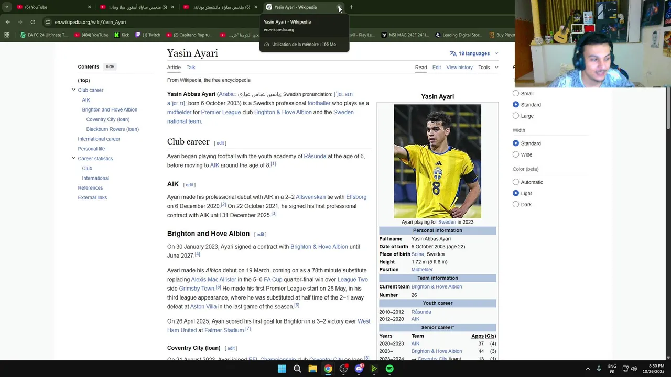Open the Kick bookmark
The height and width of the screenshot is (377, 671).
pyautogui.click(x=121, y=35)
